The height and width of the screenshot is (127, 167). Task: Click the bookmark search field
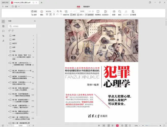pos(22,26)
